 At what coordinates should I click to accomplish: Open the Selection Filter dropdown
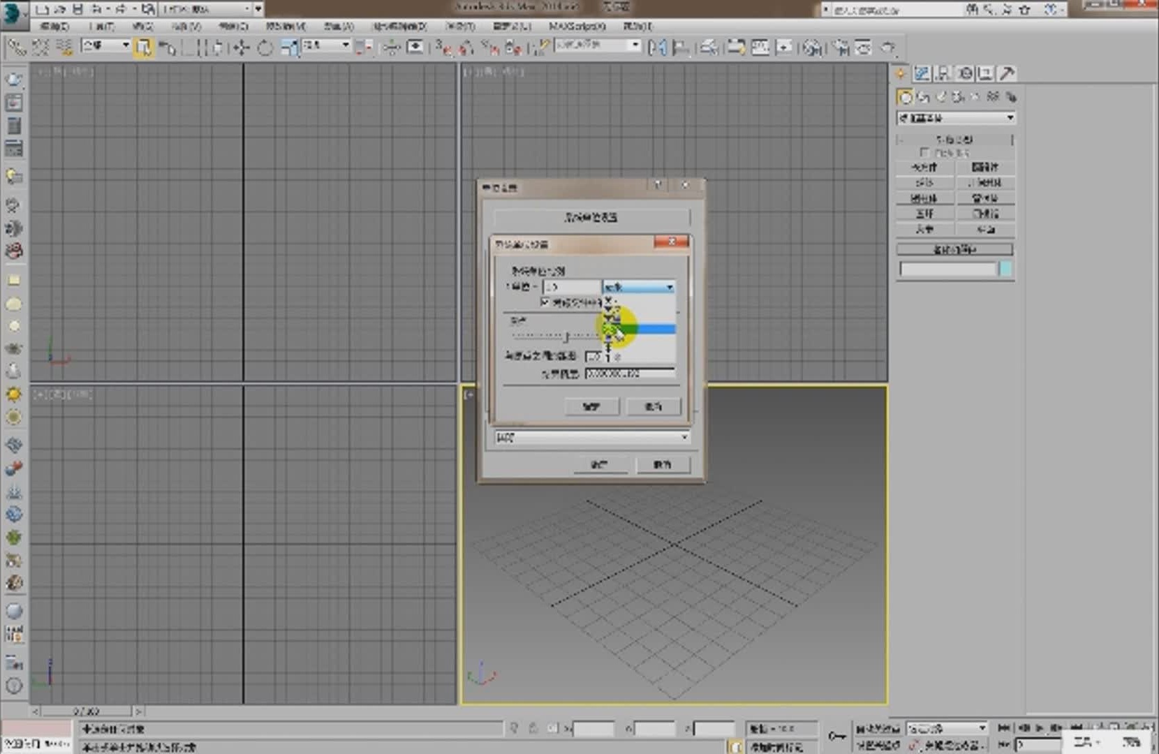105,45
